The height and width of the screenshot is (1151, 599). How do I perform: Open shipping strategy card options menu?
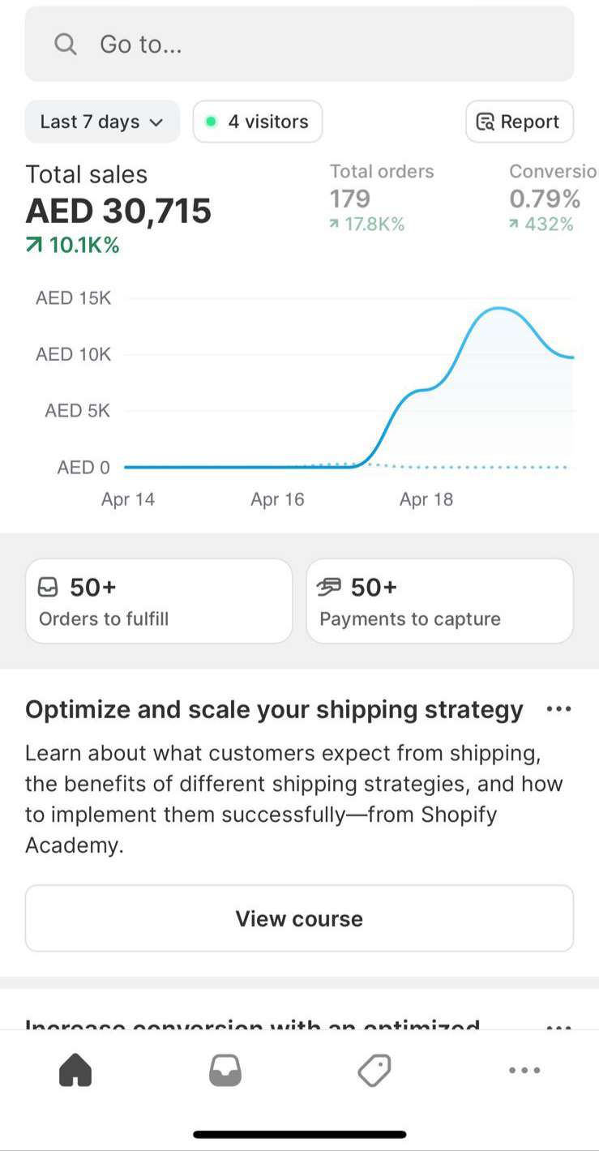tap(558, 709)
